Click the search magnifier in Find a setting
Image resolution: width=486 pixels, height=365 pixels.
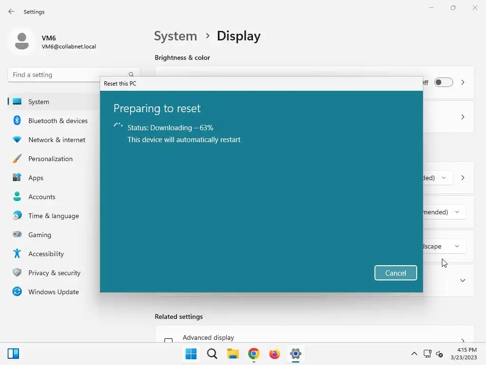tap(131, 75)
